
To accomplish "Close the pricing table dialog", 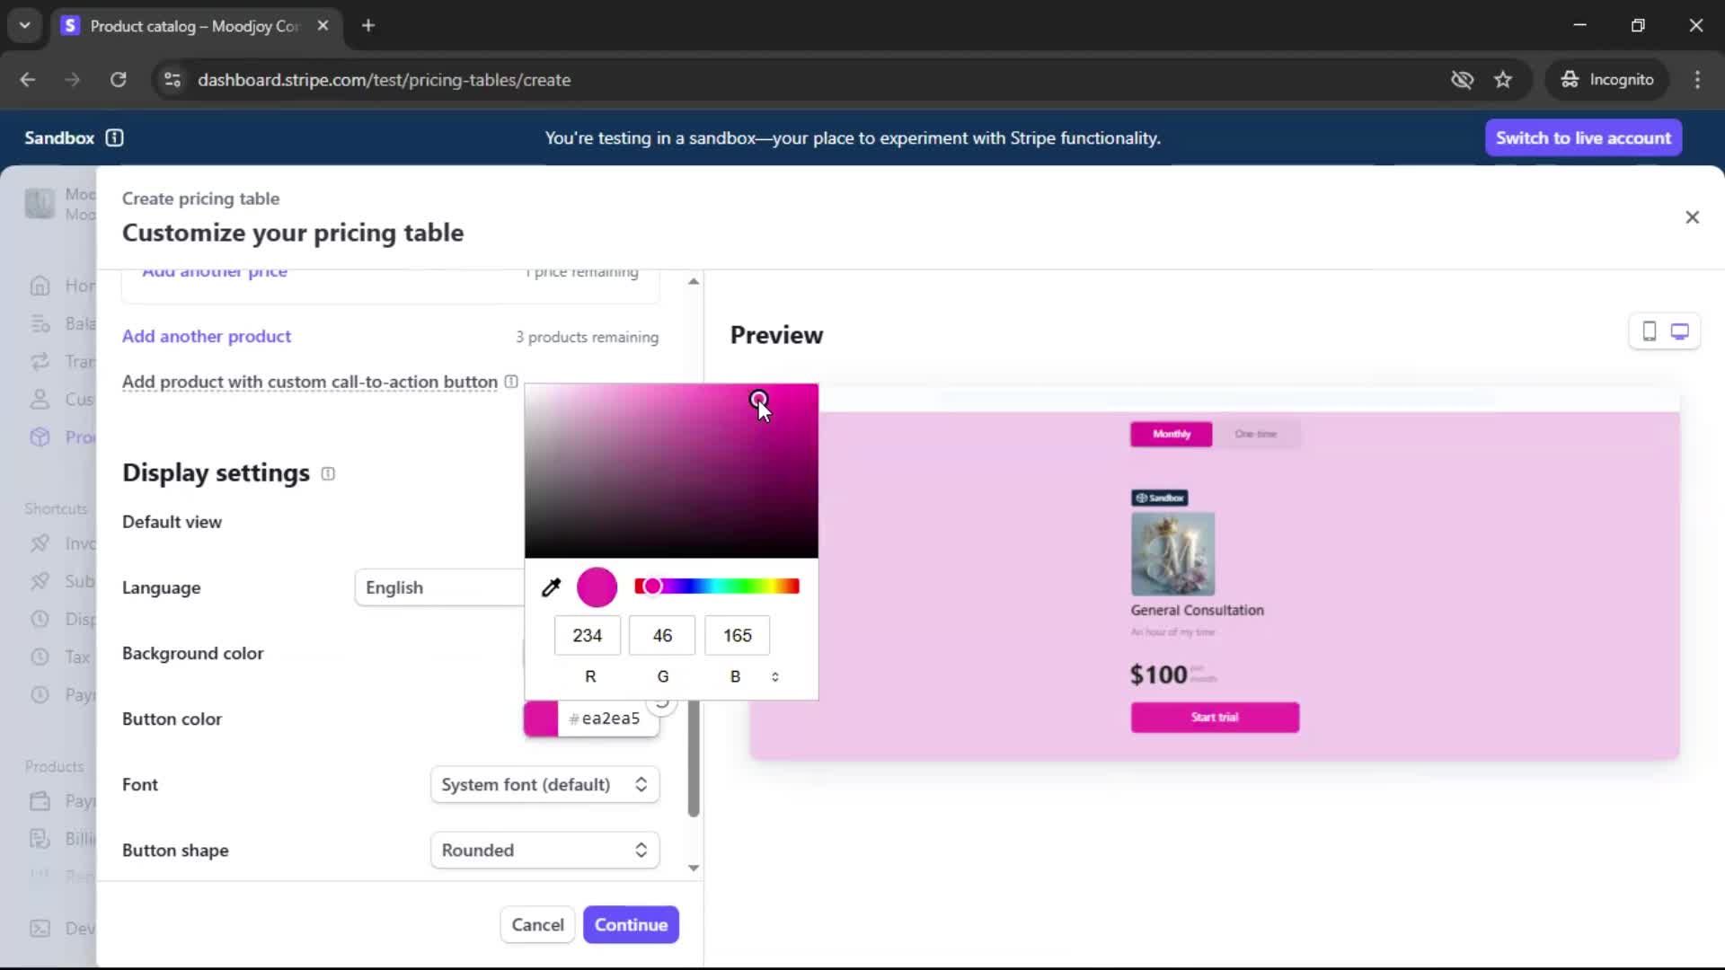I will click(x=1692, y=217).
